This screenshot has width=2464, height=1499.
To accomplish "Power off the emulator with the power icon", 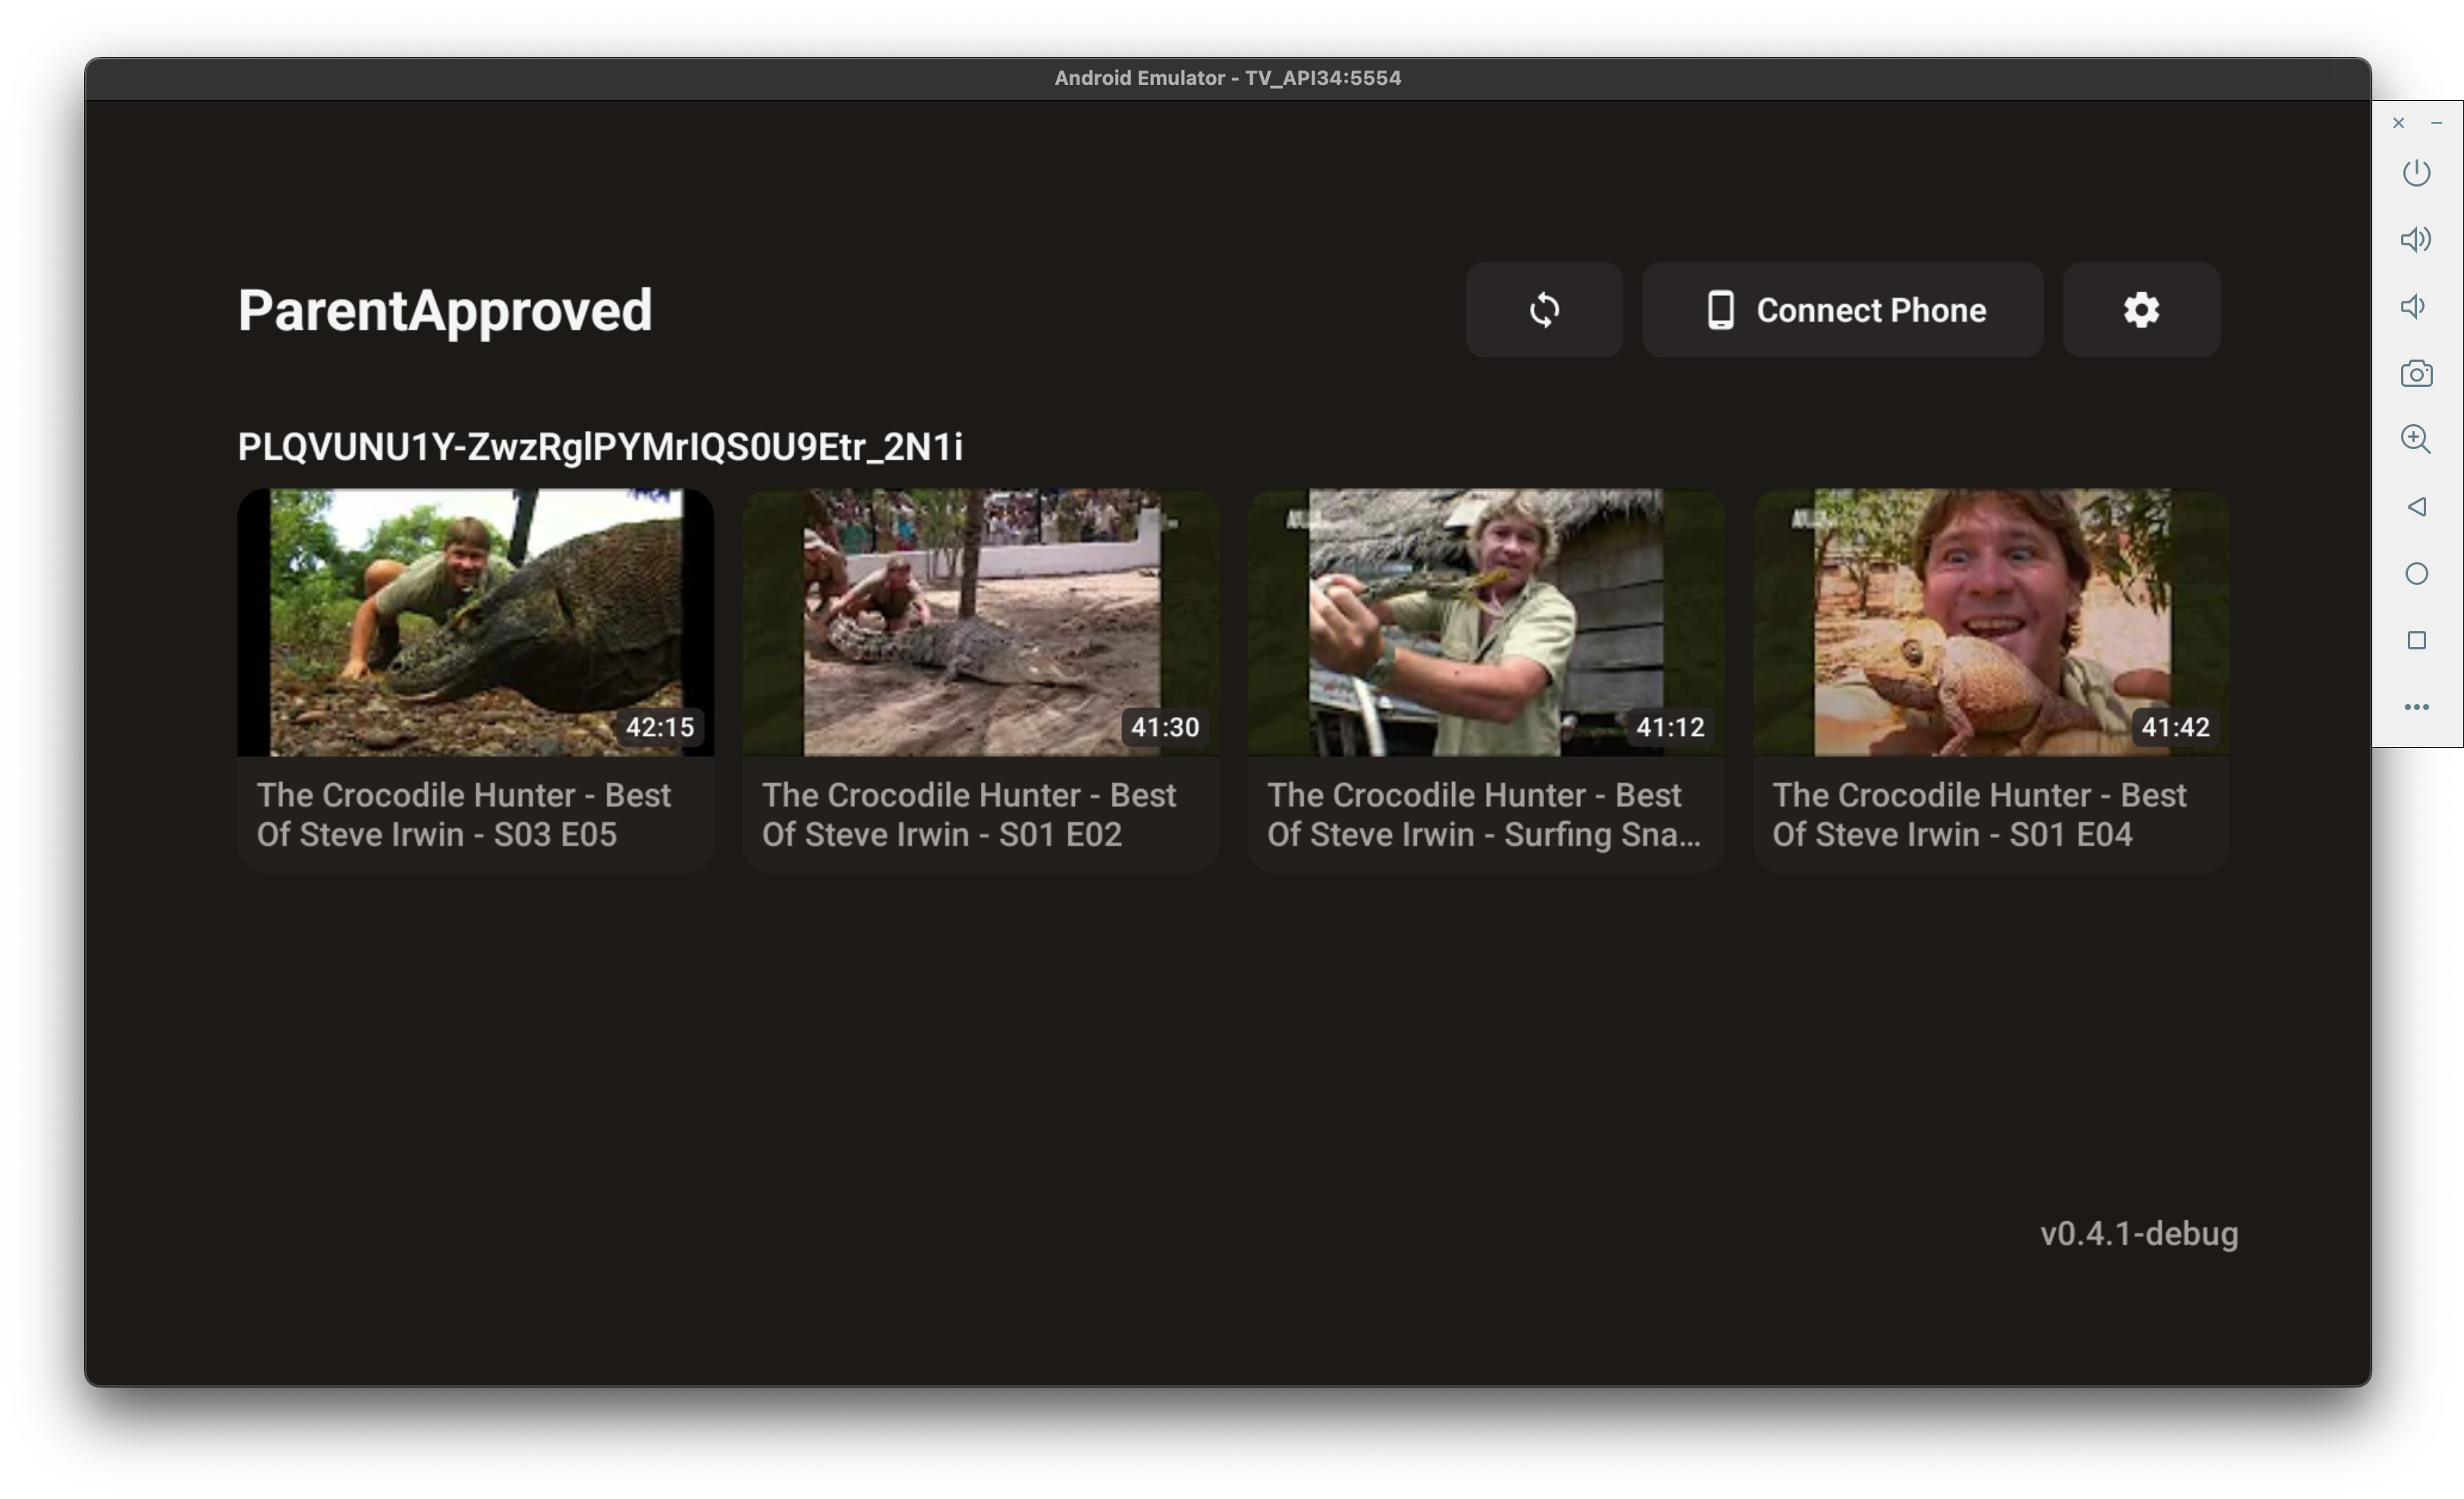I will click(2417, 172).
